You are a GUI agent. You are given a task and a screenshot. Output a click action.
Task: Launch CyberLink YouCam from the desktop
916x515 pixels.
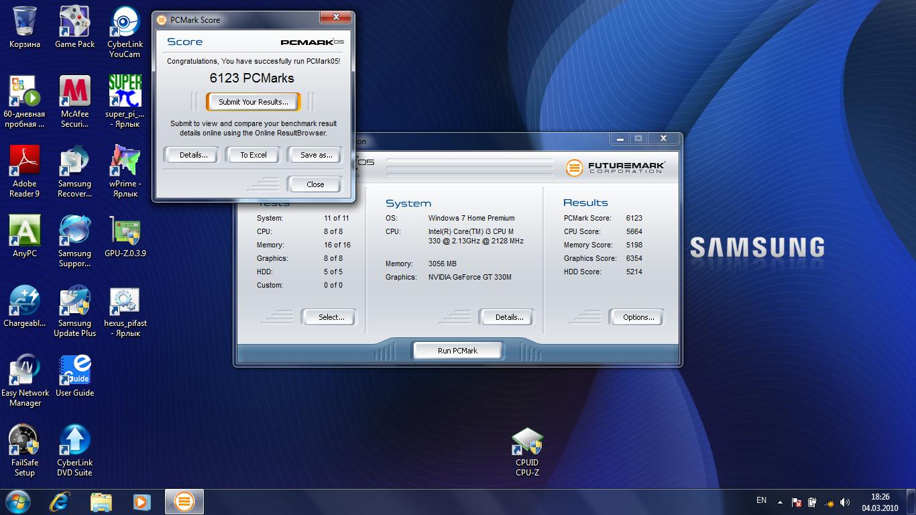coord(125,32)
